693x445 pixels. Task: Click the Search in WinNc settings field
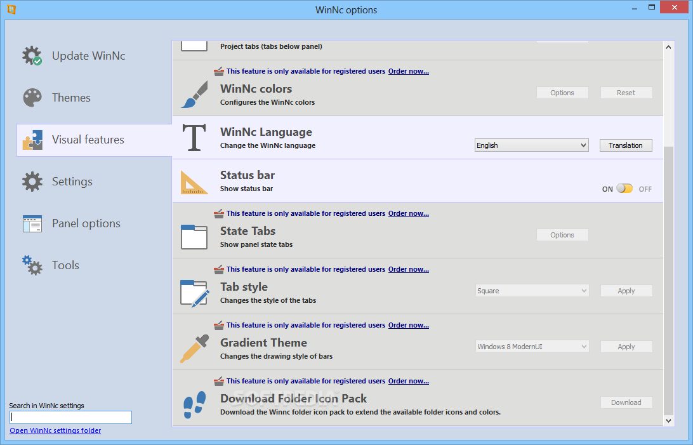(70, 417)
